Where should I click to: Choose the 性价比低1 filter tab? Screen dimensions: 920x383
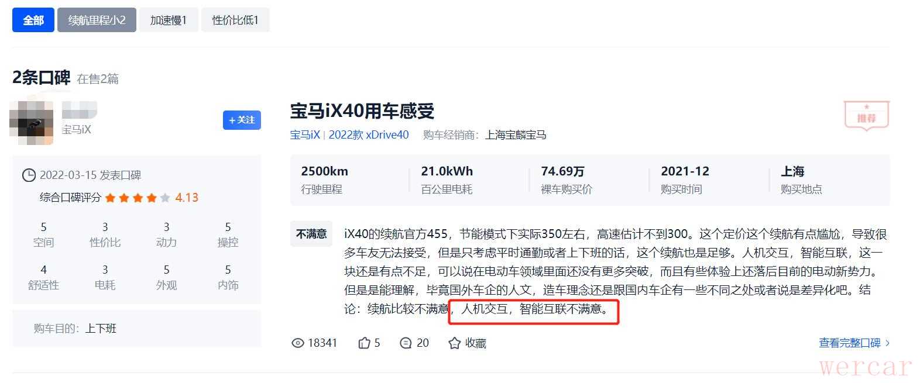[235, 20]
